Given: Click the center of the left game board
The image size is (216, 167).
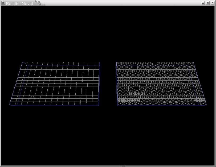Looking at the screenshot, I should [x=55, y=83].
